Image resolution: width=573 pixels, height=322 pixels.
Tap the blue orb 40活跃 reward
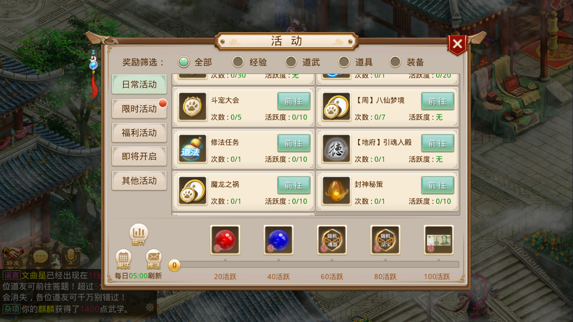[278, 240]
